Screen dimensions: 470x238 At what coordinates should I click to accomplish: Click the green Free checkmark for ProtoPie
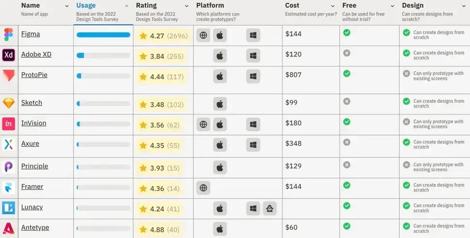(347, 74)
